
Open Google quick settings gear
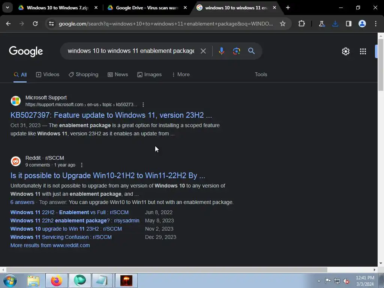pyautogui.click(x=345, y=51)
